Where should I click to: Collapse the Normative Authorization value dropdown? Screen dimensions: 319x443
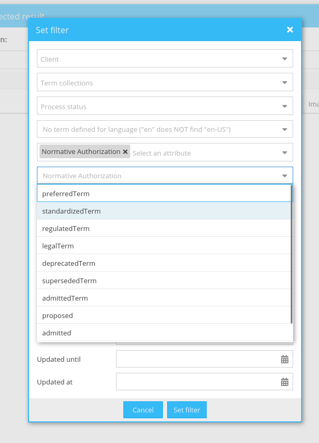pos(284,176)
